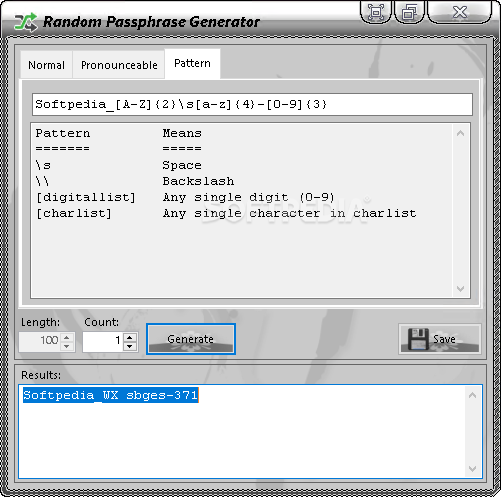Click the Count number field
501x497 pixels.
(103, 342)
